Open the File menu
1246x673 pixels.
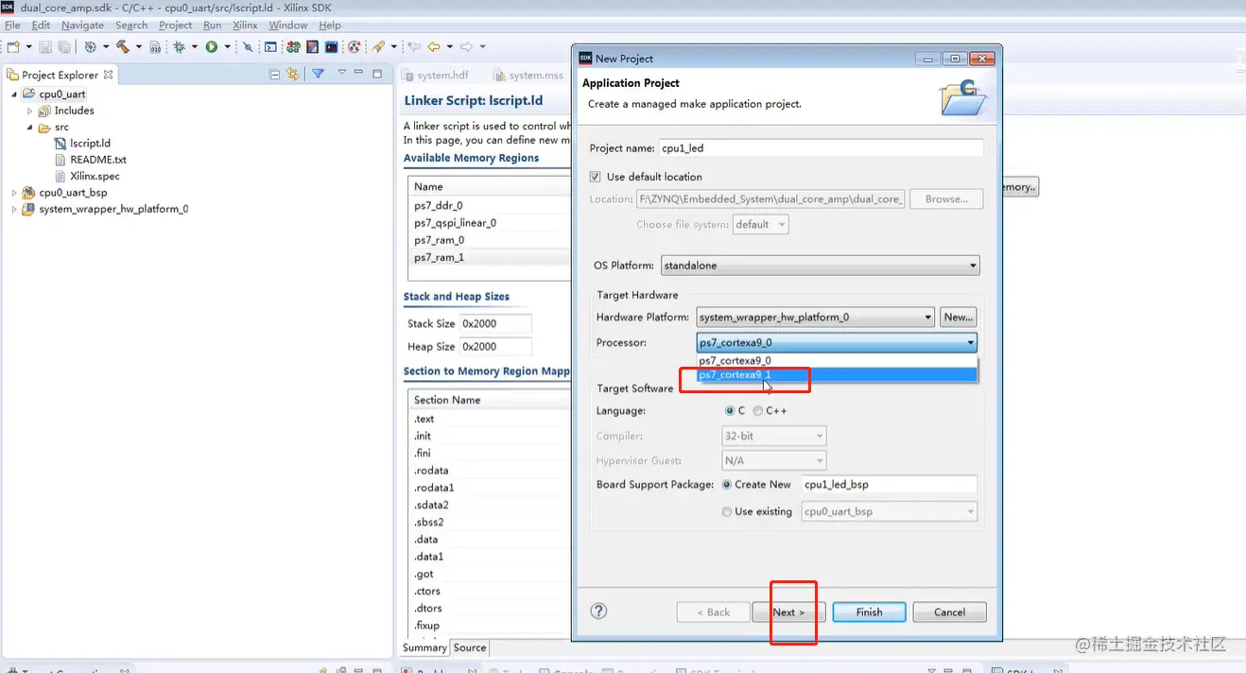click(x=12, y=26)
